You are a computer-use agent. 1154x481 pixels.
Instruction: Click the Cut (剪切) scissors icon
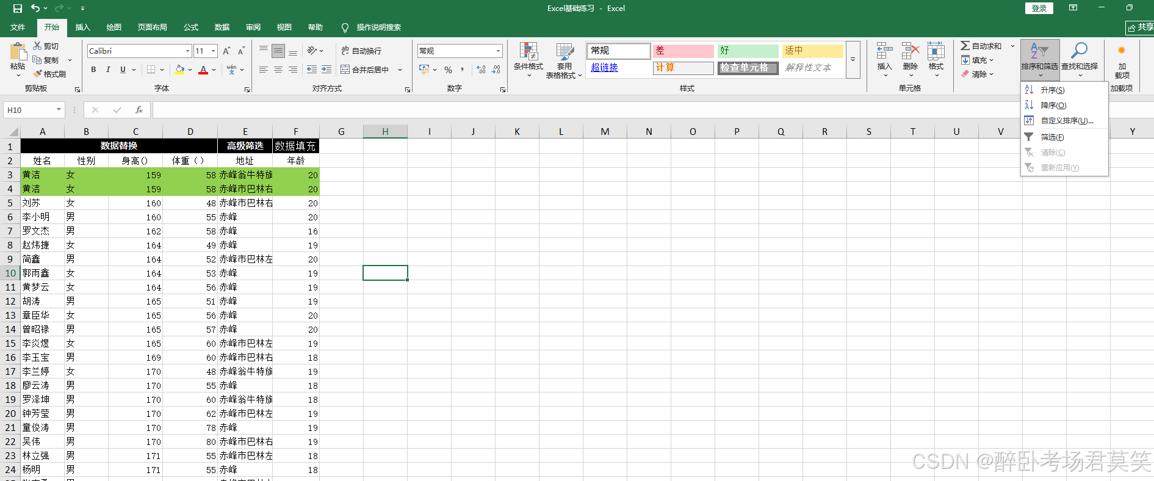(37, 46)
